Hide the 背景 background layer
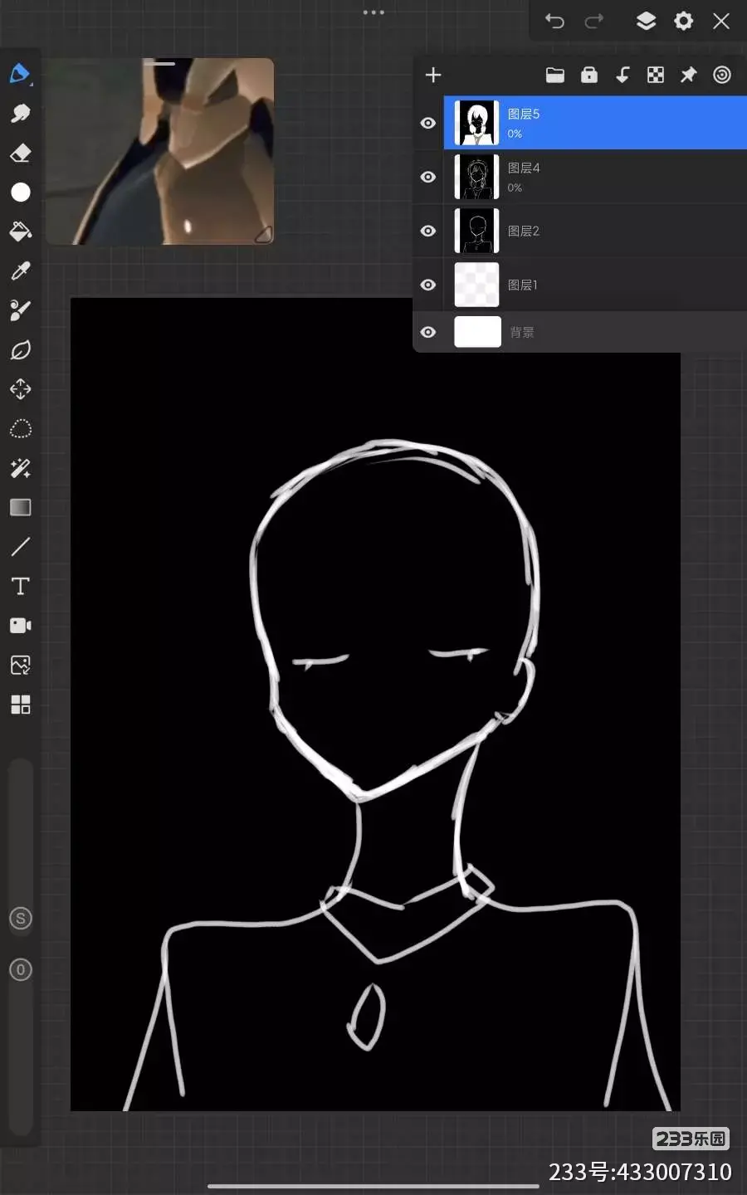The image size is (747, 1195). (428, 332)
